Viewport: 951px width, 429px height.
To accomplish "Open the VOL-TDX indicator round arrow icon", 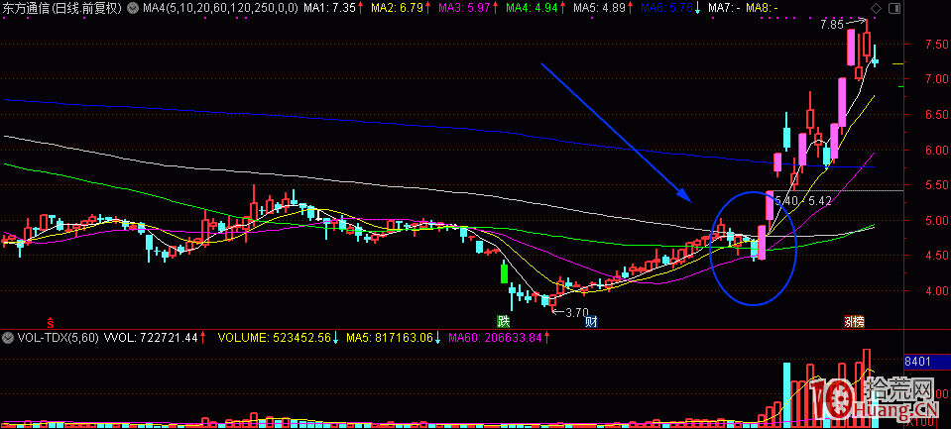I will click(x=7, y=338).
